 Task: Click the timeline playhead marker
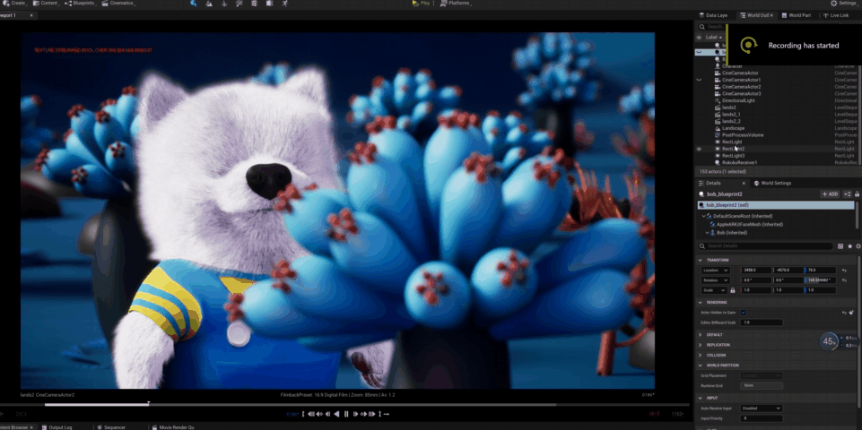coord(148,404)
